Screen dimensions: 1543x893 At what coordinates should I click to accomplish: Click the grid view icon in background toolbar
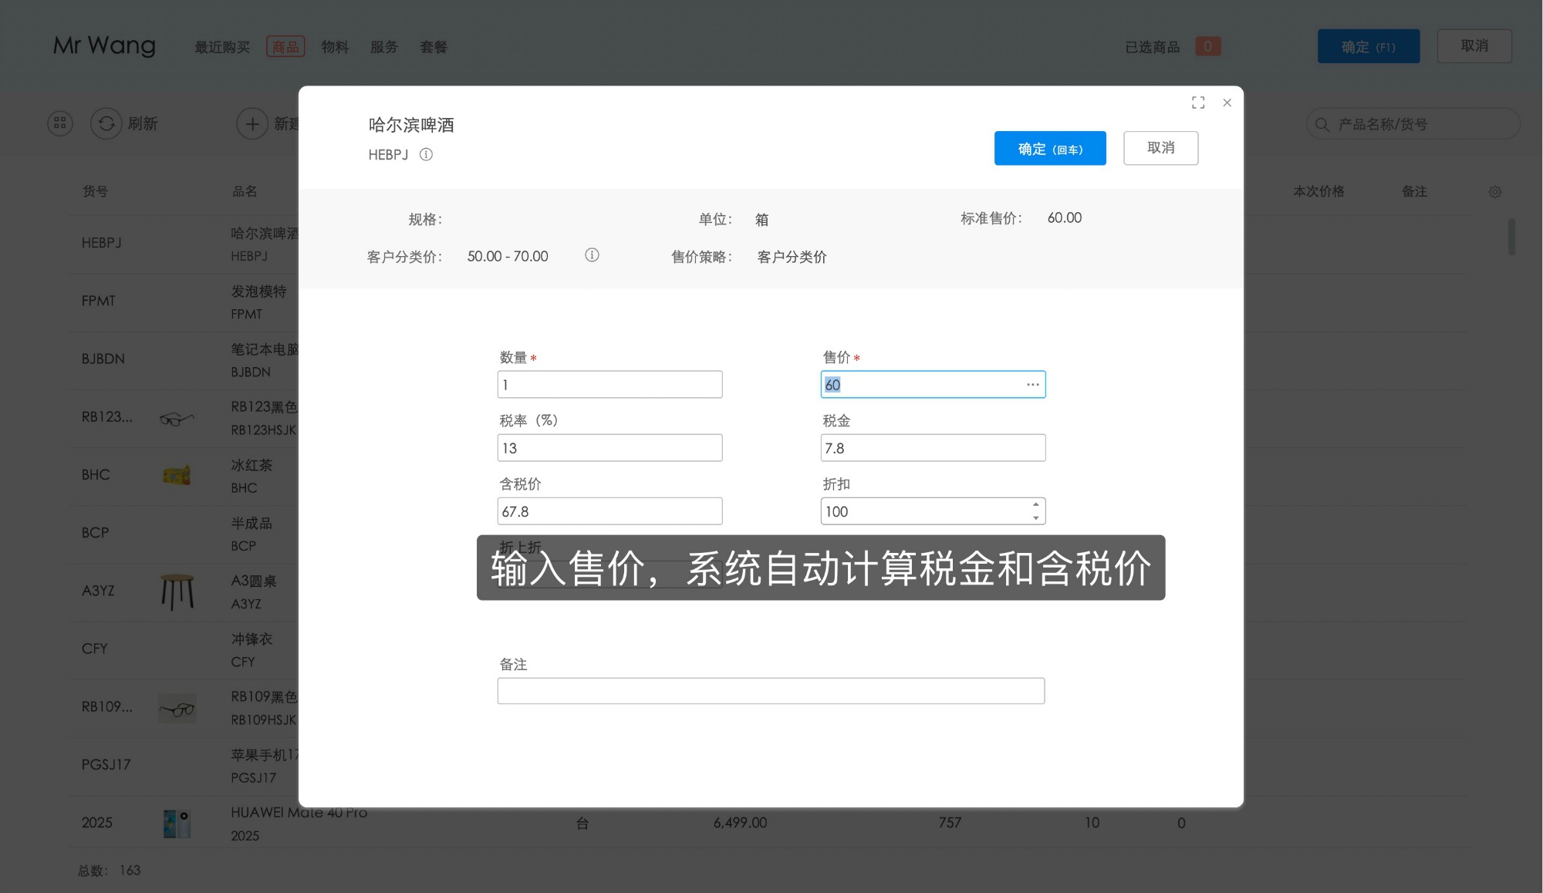[x=60, y=123]
